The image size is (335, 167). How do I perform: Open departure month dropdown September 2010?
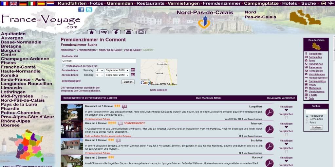[117, 75]
